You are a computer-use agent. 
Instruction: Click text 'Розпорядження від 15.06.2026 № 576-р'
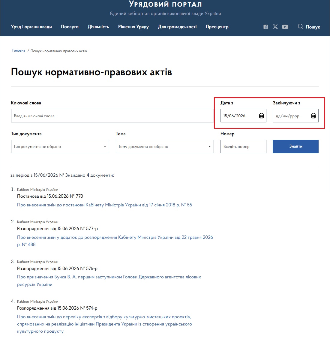[57, 268]
